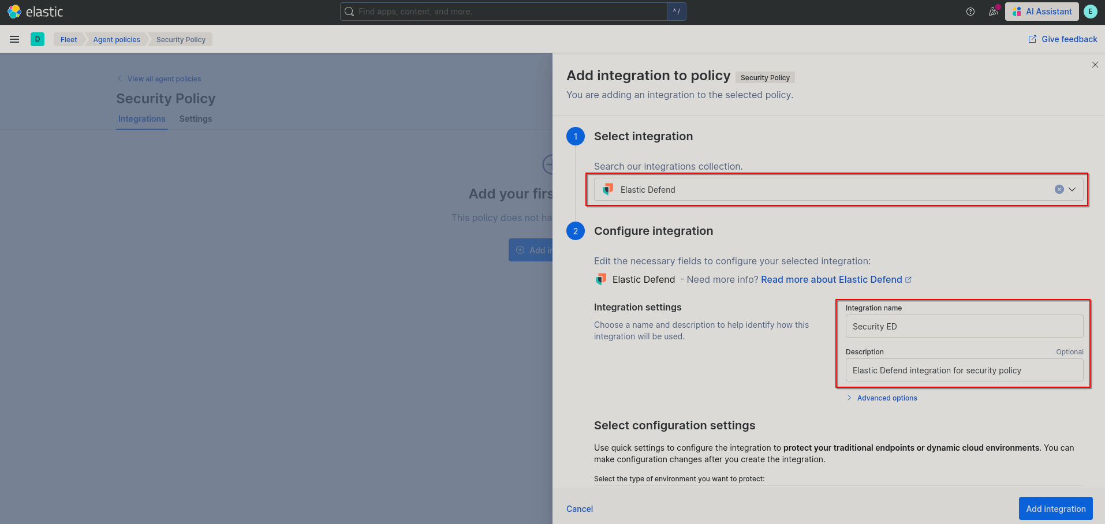Open the newsfeed notifications icon
1105x524 pixels.
click(994, 12)
